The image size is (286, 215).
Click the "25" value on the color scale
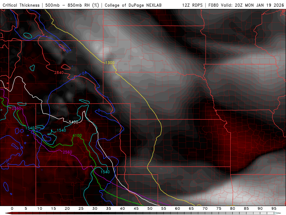click(x=81, y=209)
